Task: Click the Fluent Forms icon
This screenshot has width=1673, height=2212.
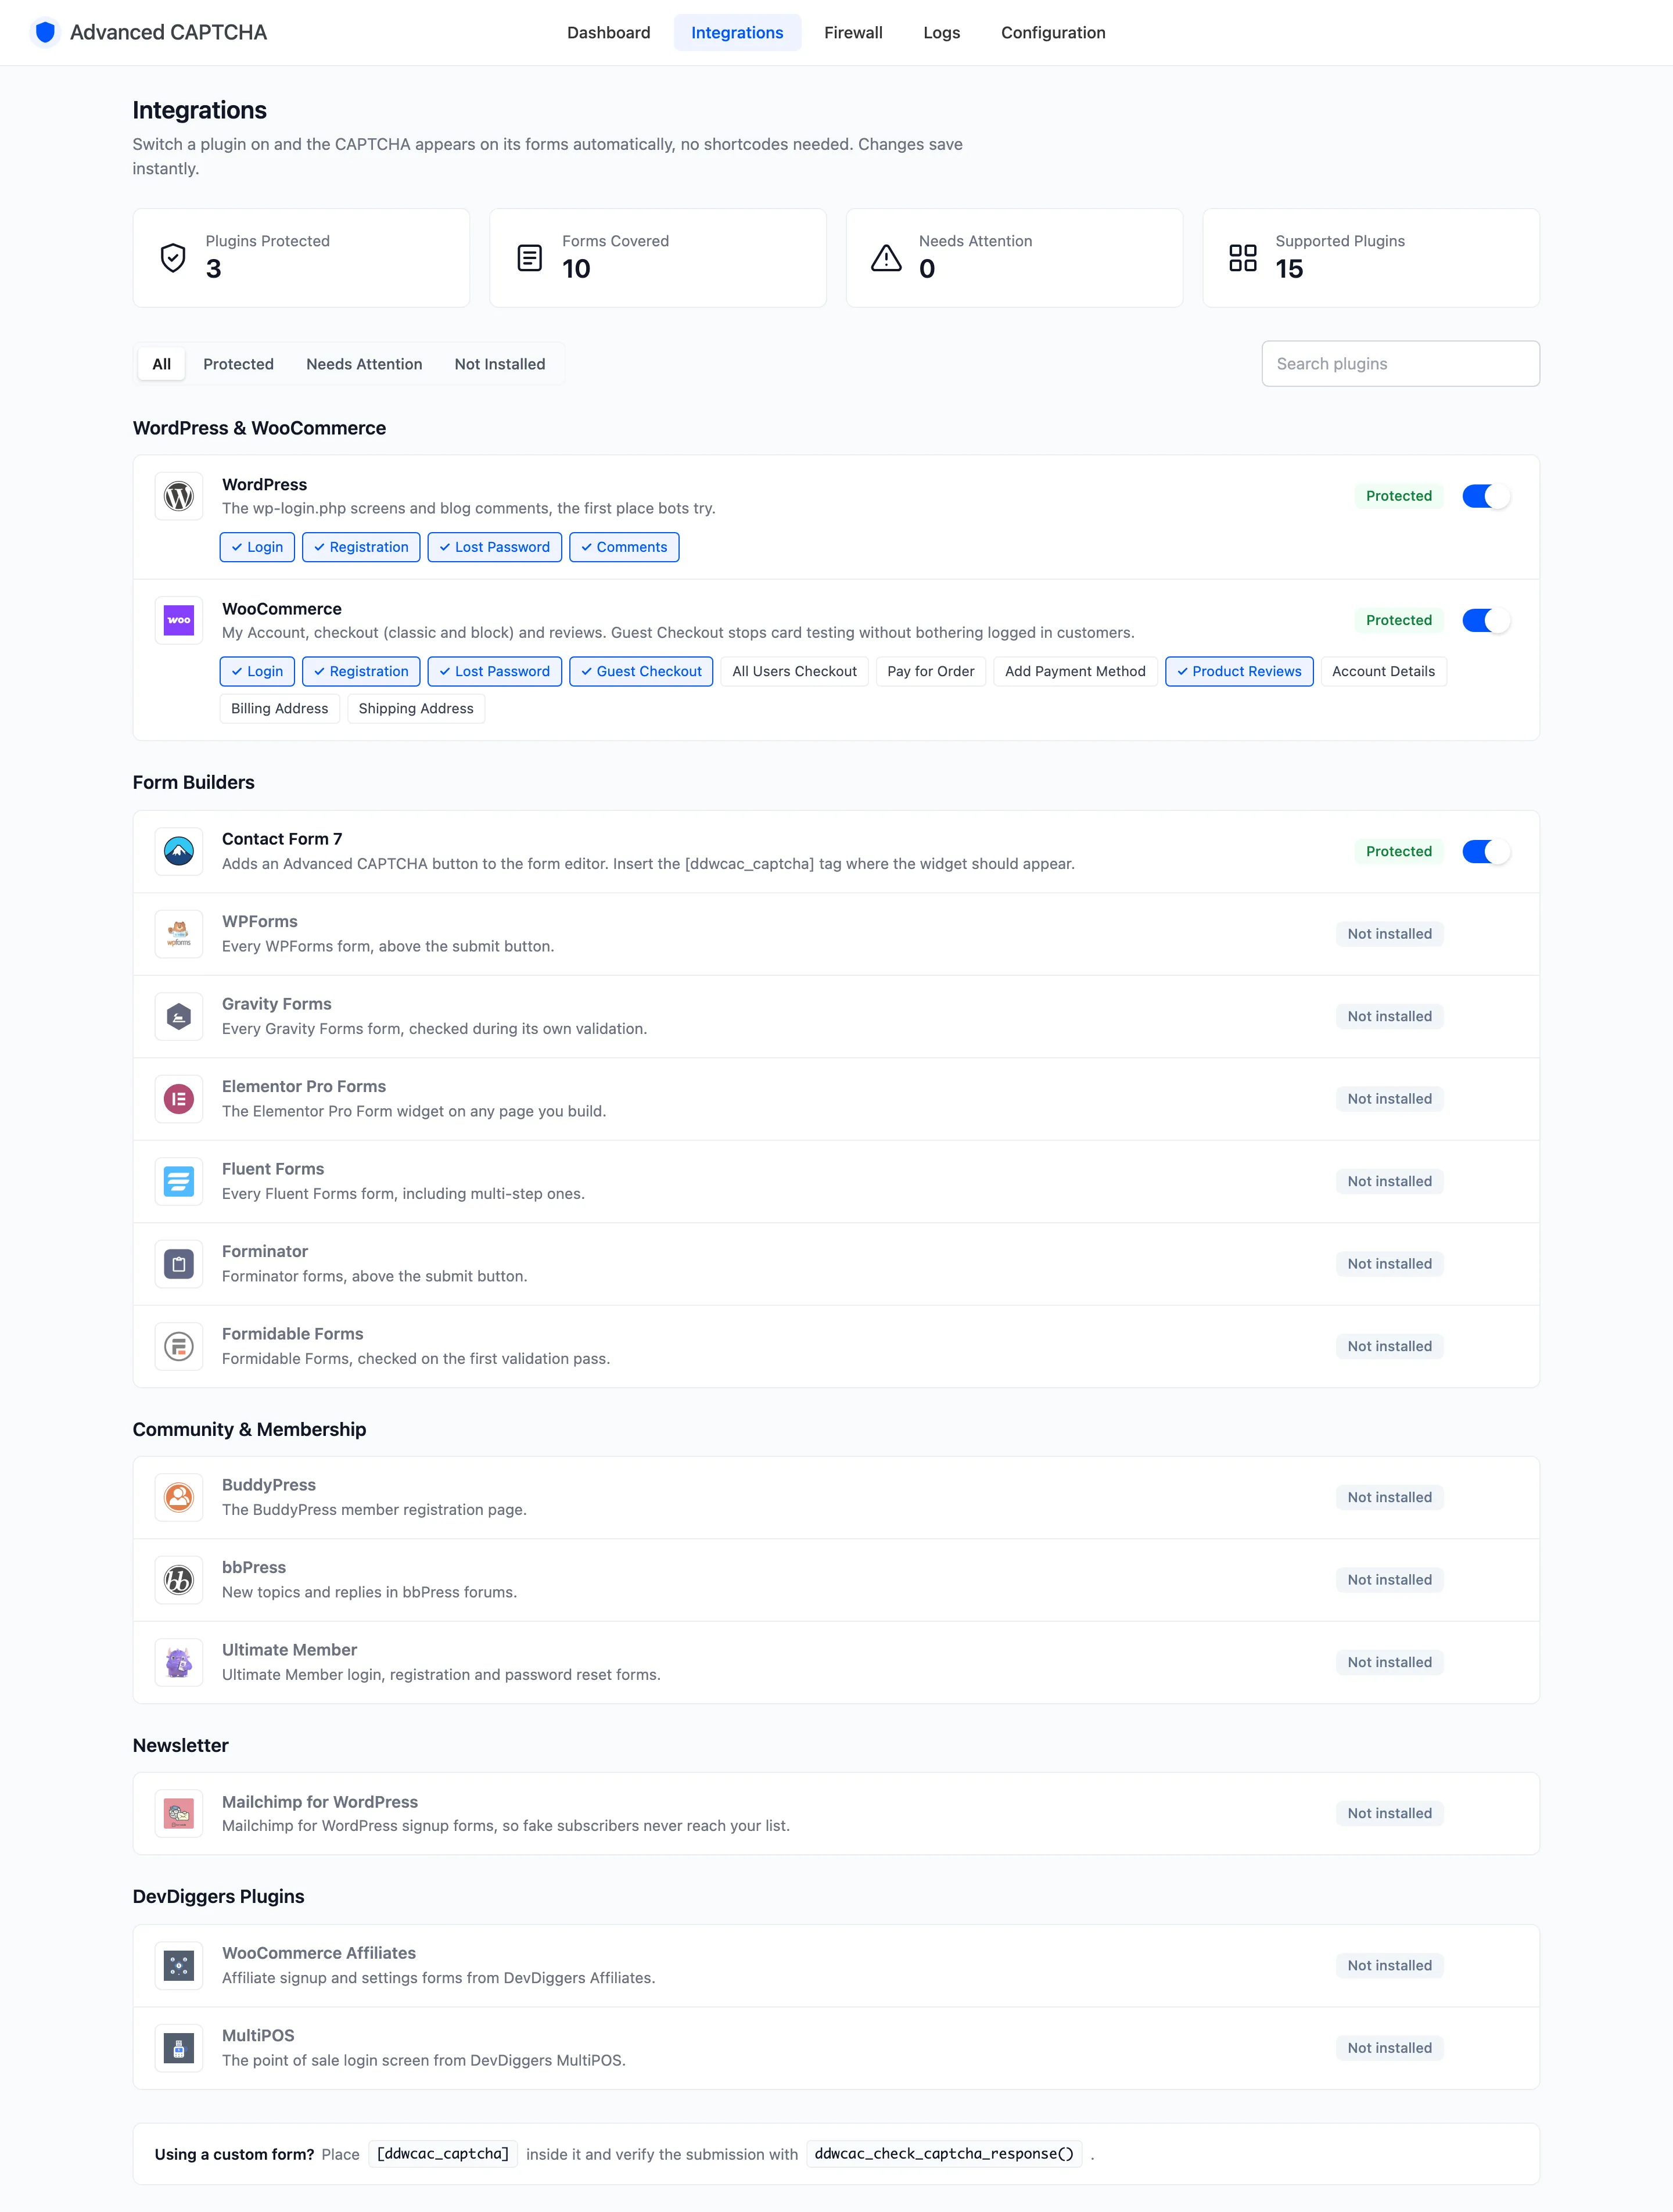Action: [x=179, y=1181]
